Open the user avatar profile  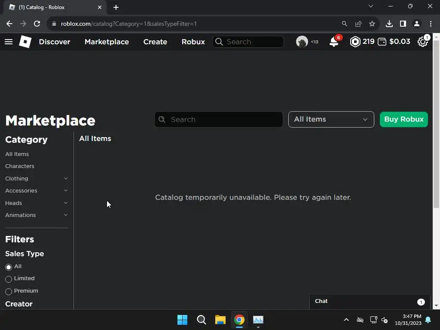[302, 42]
